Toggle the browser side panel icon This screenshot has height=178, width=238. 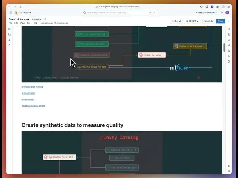click(229, 7)
